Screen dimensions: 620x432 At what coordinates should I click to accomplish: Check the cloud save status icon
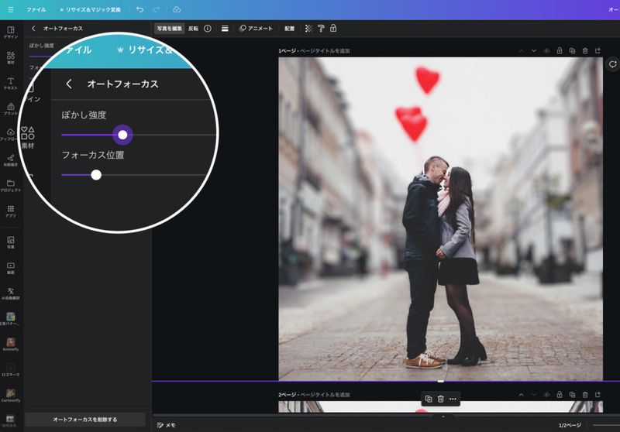pos(177,9)
